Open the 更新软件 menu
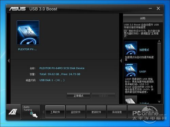Viewport: 170px width, 127px height. (x=96, y=112)
